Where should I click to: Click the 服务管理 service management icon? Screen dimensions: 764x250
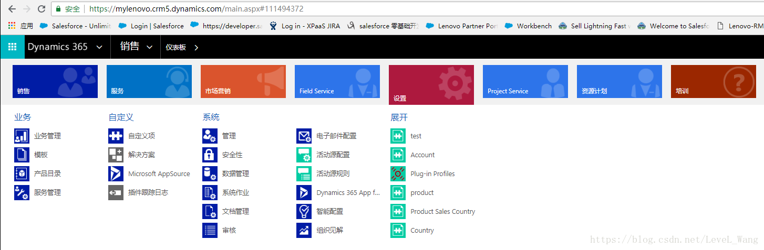(22, 192)
